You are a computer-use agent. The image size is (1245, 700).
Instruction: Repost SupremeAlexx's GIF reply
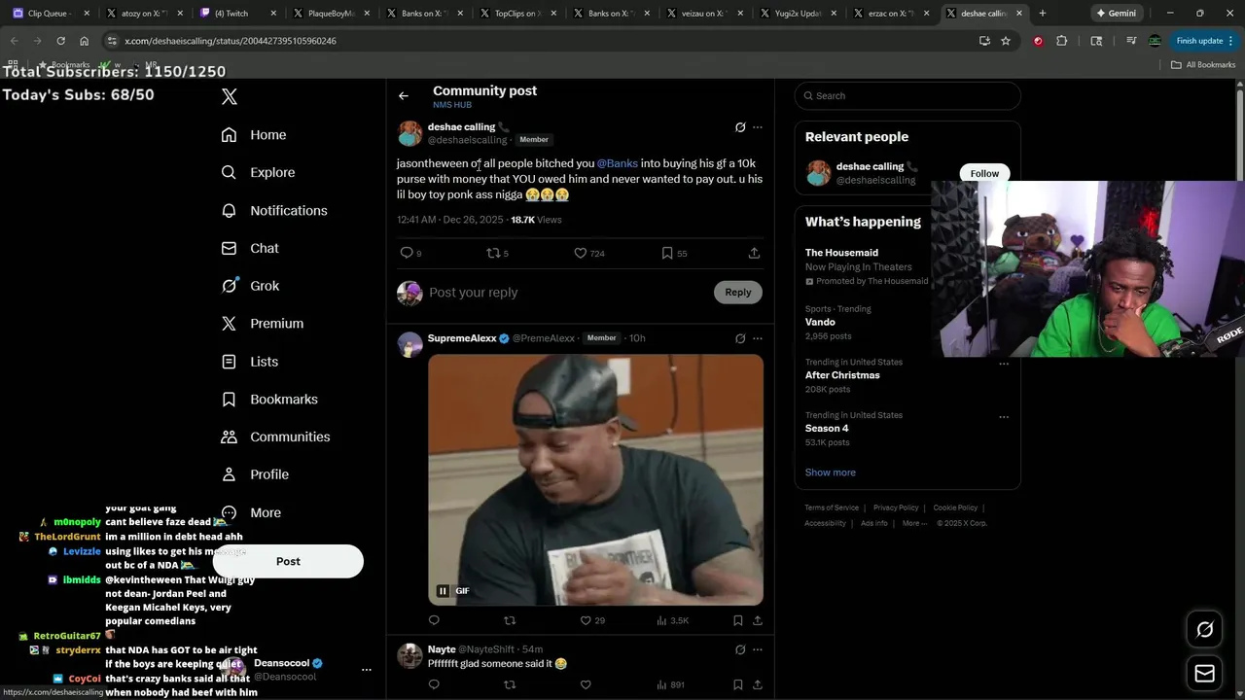pos(510,620)
